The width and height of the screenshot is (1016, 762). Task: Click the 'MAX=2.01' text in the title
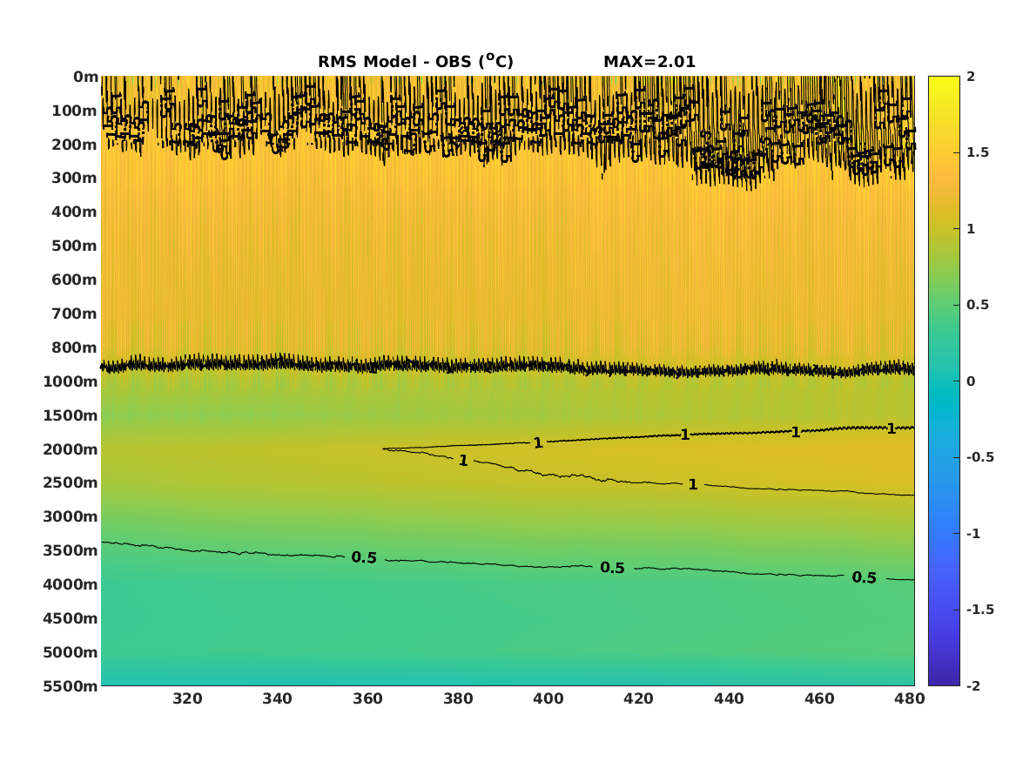649,62
